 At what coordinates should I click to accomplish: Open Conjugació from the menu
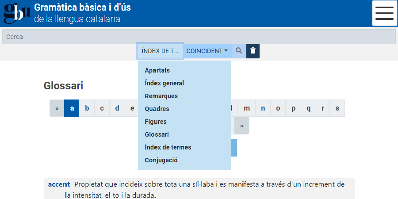click(x=161, y=160)
